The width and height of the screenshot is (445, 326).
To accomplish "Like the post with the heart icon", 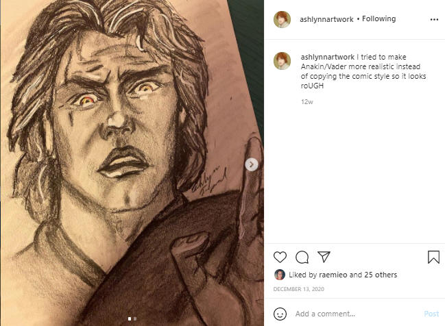I will pyautogui.click(x=280, y=257).
